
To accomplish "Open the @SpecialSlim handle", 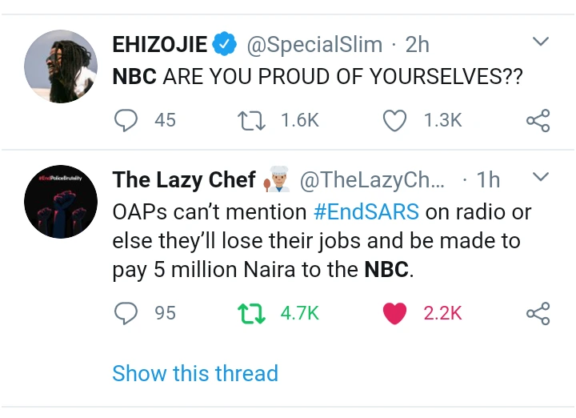I will click(x=313, y=44).
